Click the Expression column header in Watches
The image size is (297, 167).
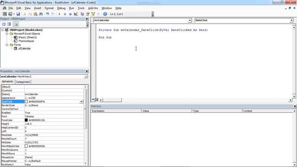(116, 111)
